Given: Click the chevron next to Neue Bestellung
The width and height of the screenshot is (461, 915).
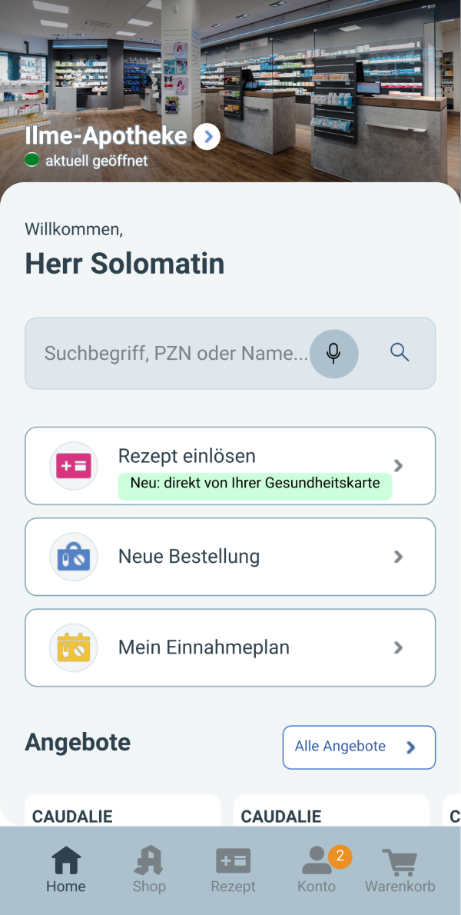Looking at the screenshot, I should point(398,556).
